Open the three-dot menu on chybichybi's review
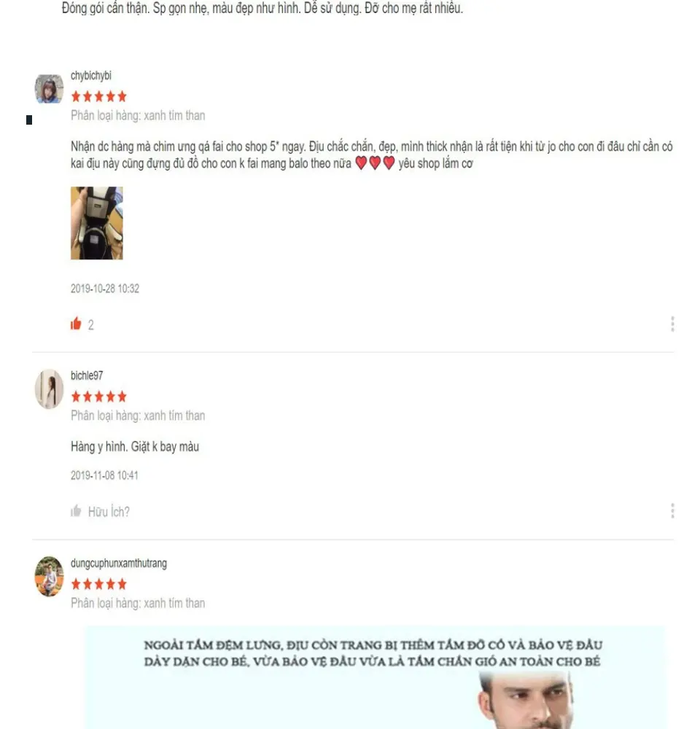Image resolution: width=700 pixels, height=729 pixels. pos(672,324)
